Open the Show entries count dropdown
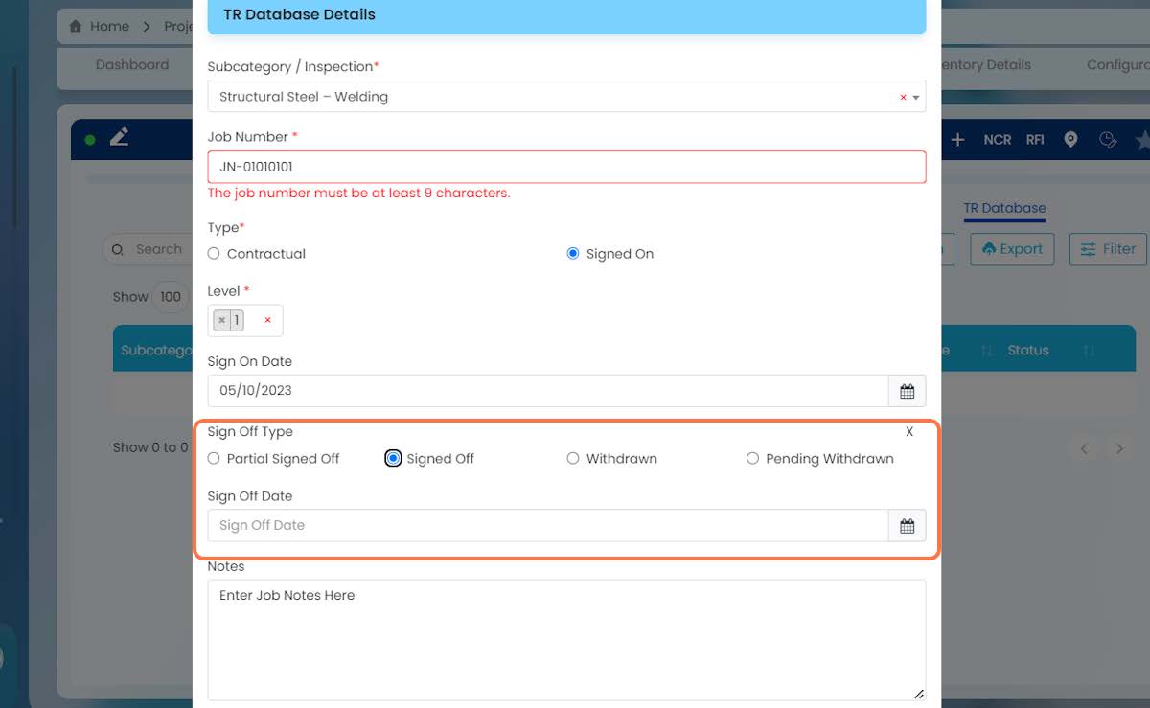This screenshot has height=708, width=1150. [x=171, y=296]
